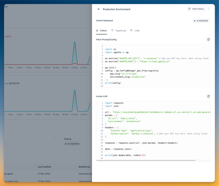The height and width of the screenshot is (186, 219).
Task: Click the Variant Deployed label
Action: (104, 20)
